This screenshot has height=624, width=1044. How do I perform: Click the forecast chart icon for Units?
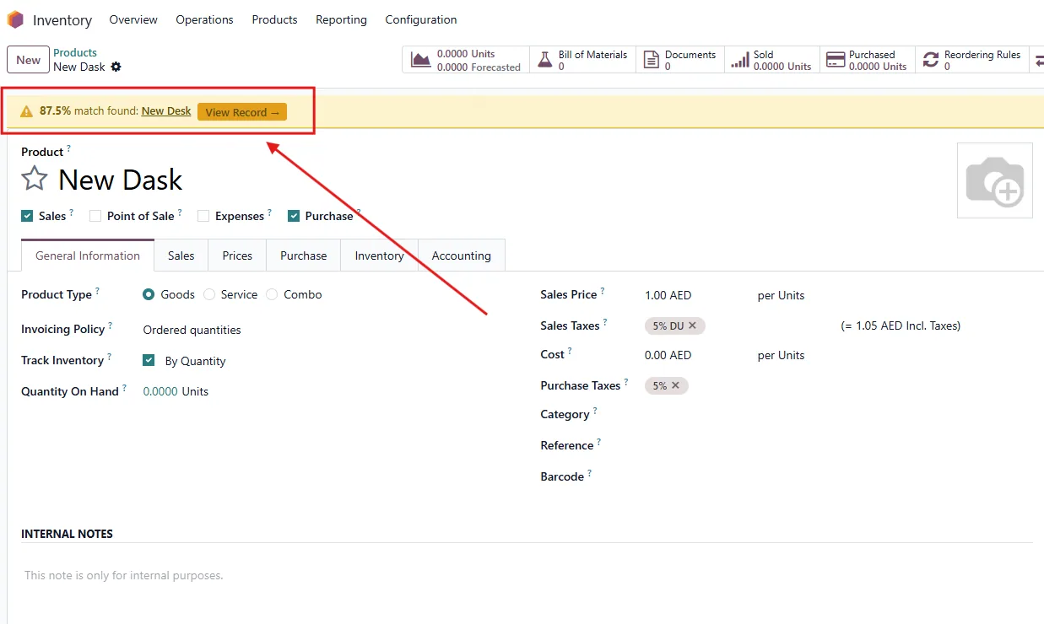tap(420, 60)
